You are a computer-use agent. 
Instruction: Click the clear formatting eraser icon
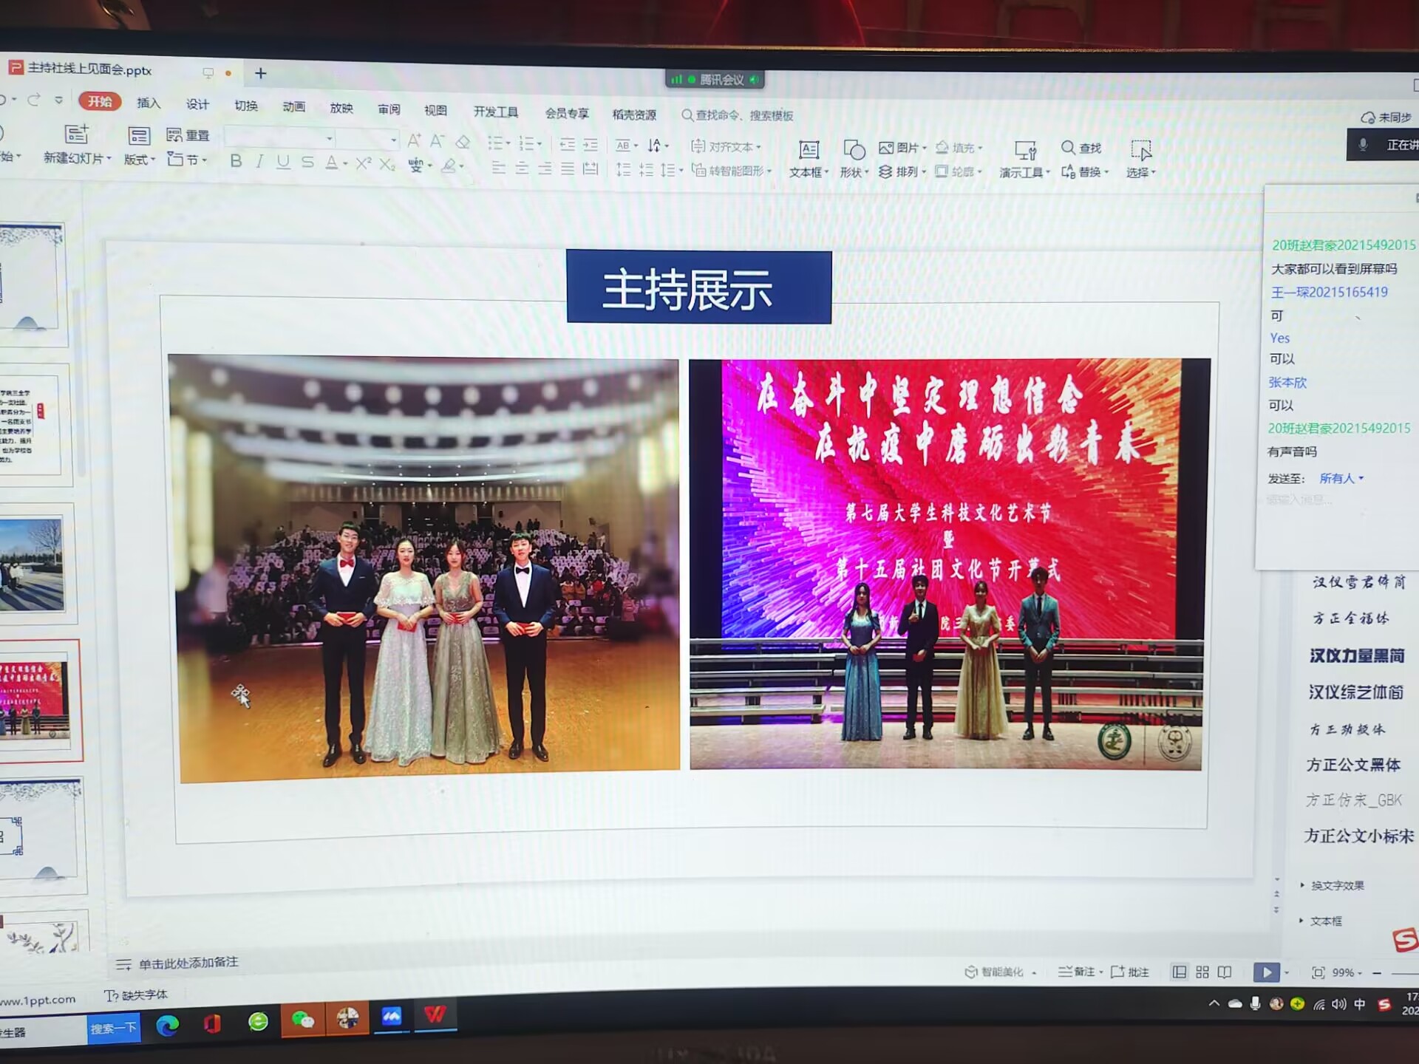[463, 142]
